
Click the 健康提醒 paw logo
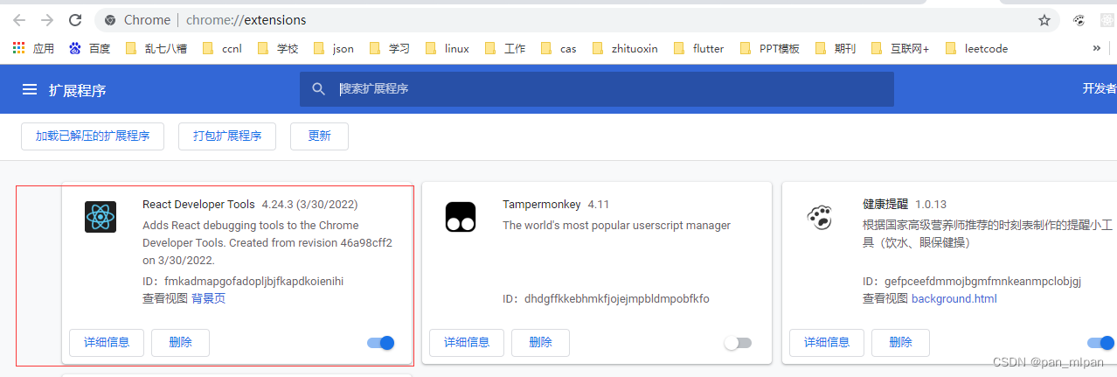[820, 216]
